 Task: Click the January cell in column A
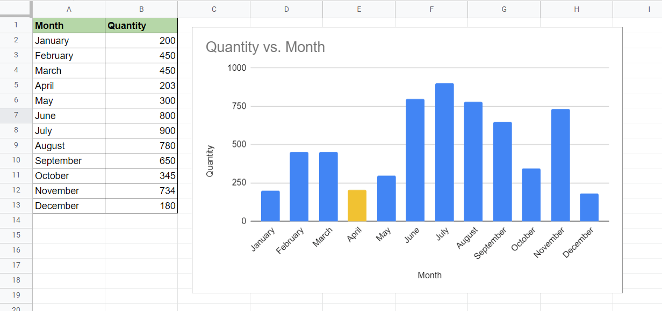[69, 40]
